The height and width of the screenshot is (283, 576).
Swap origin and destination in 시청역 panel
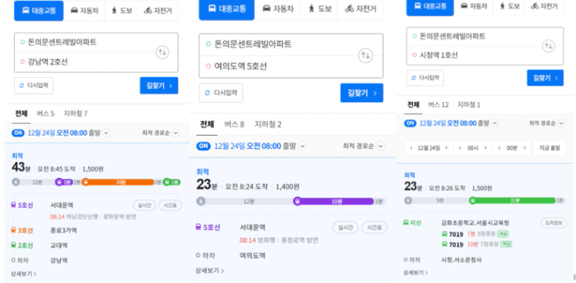point(548,46)
